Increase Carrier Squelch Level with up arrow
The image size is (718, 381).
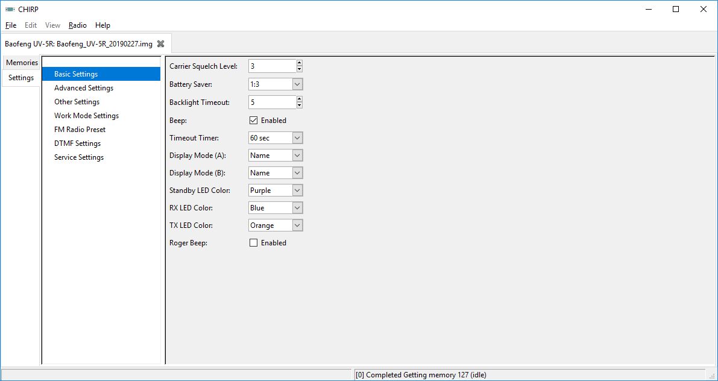299,63
